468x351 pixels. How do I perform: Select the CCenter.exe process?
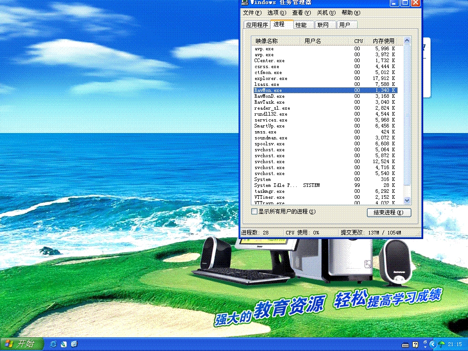(x=325, y=61)
